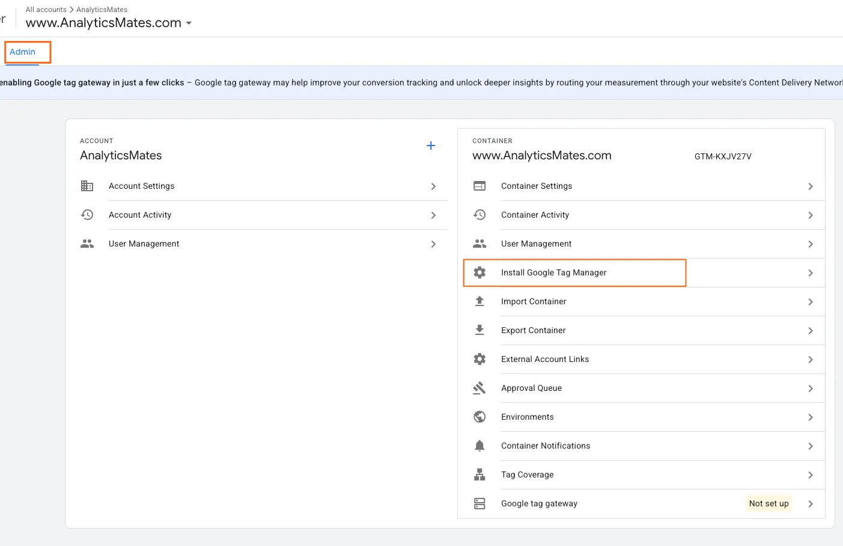Viewport: 843px width, 546px height.
Task: Click the Environments globe icon
Action: (479, 417)
